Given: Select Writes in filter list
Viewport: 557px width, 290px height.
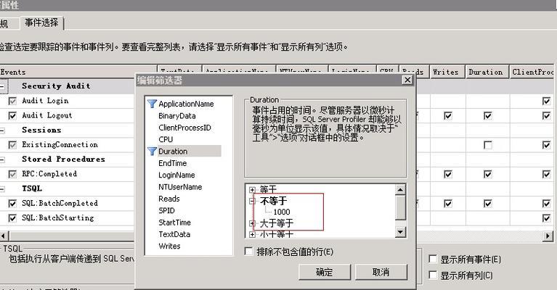Looking at the screenshot, I should pyautogui.click(x=169, y=246).
